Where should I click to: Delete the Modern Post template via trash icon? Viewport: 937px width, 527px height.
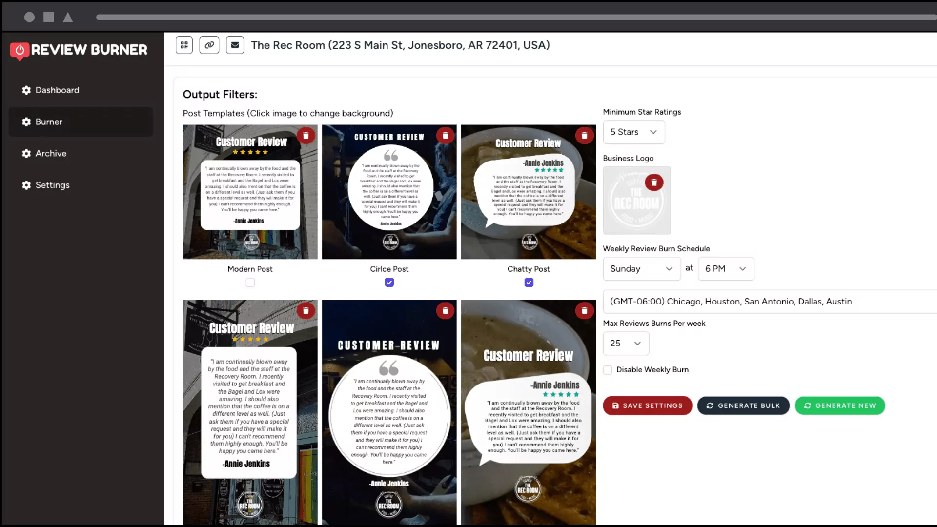click(x=306, y=135)
